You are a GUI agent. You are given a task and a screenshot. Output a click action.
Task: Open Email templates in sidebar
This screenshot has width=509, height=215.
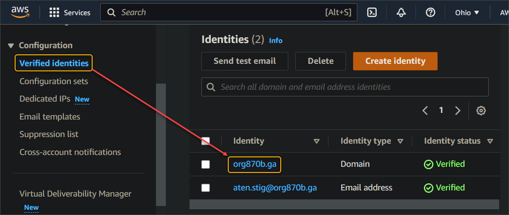coord(50,117)
